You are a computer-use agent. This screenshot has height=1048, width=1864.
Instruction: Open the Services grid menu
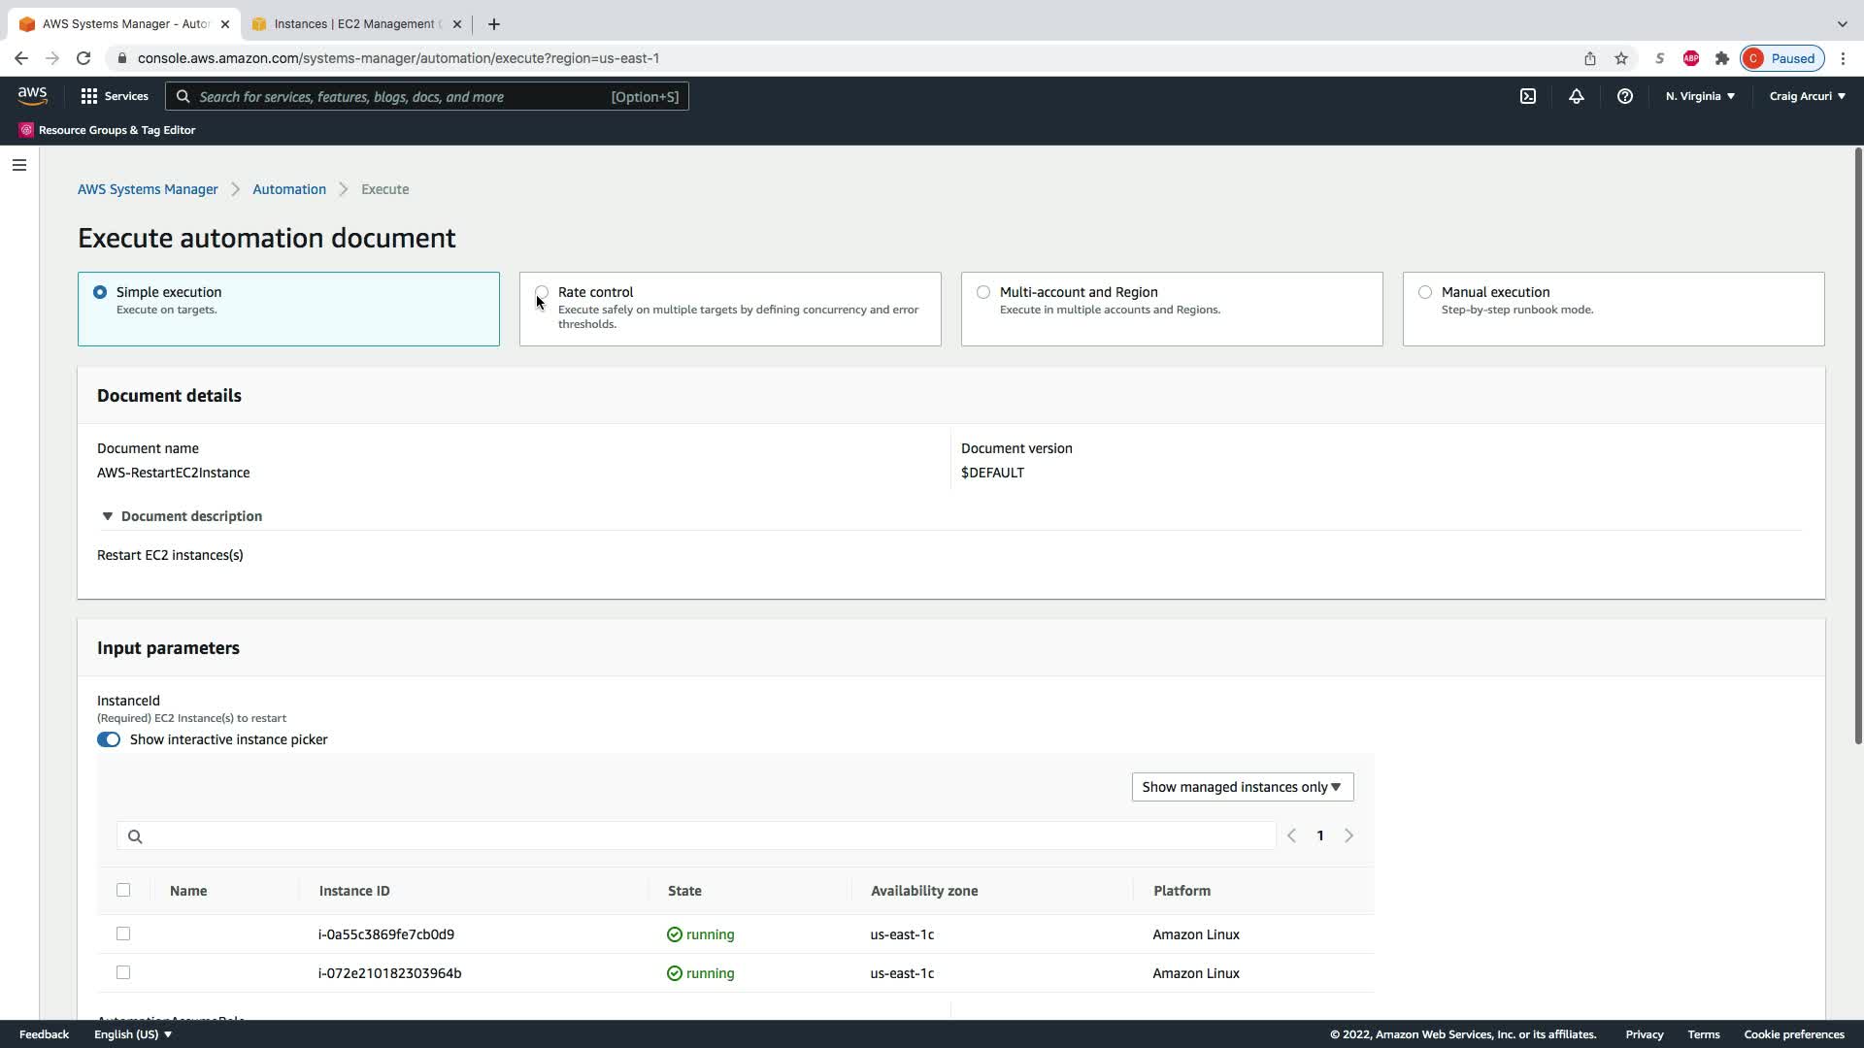[x=115, y=96]
